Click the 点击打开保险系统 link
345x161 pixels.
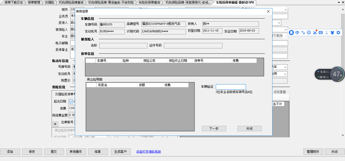click(x=148, y=152)
